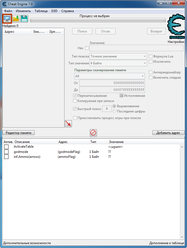Image resolution: width=187 pixels, height=248 pixels.
Task: Open the memory region All dropdown
Action: pyautogui.click(x=110, y=76)
